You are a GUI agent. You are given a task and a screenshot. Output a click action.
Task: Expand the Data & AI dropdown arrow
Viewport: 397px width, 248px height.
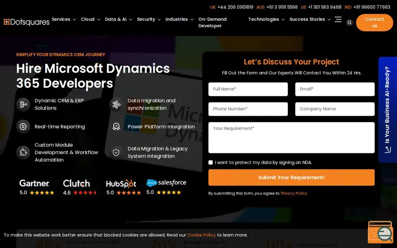[131, 19]
